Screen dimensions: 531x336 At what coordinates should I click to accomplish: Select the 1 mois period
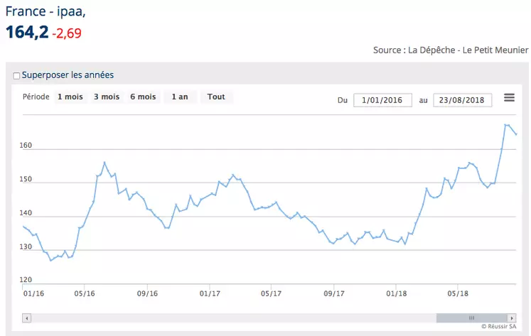pos(70,97)
